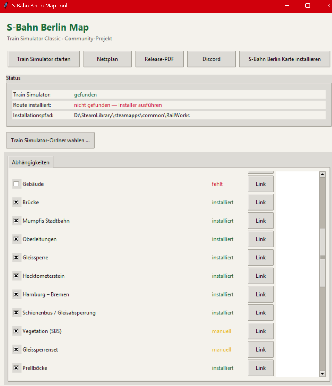Viewport: 332px width, 386px height.
Task: Click the 'nicht gefunden — Installer ausführen' status
Action: (x=118, y=105)
